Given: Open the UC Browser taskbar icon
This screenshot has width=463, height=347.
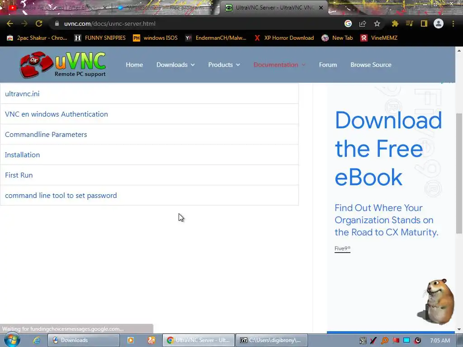Looking at the screenshot, I should click(x=151, y=340).
